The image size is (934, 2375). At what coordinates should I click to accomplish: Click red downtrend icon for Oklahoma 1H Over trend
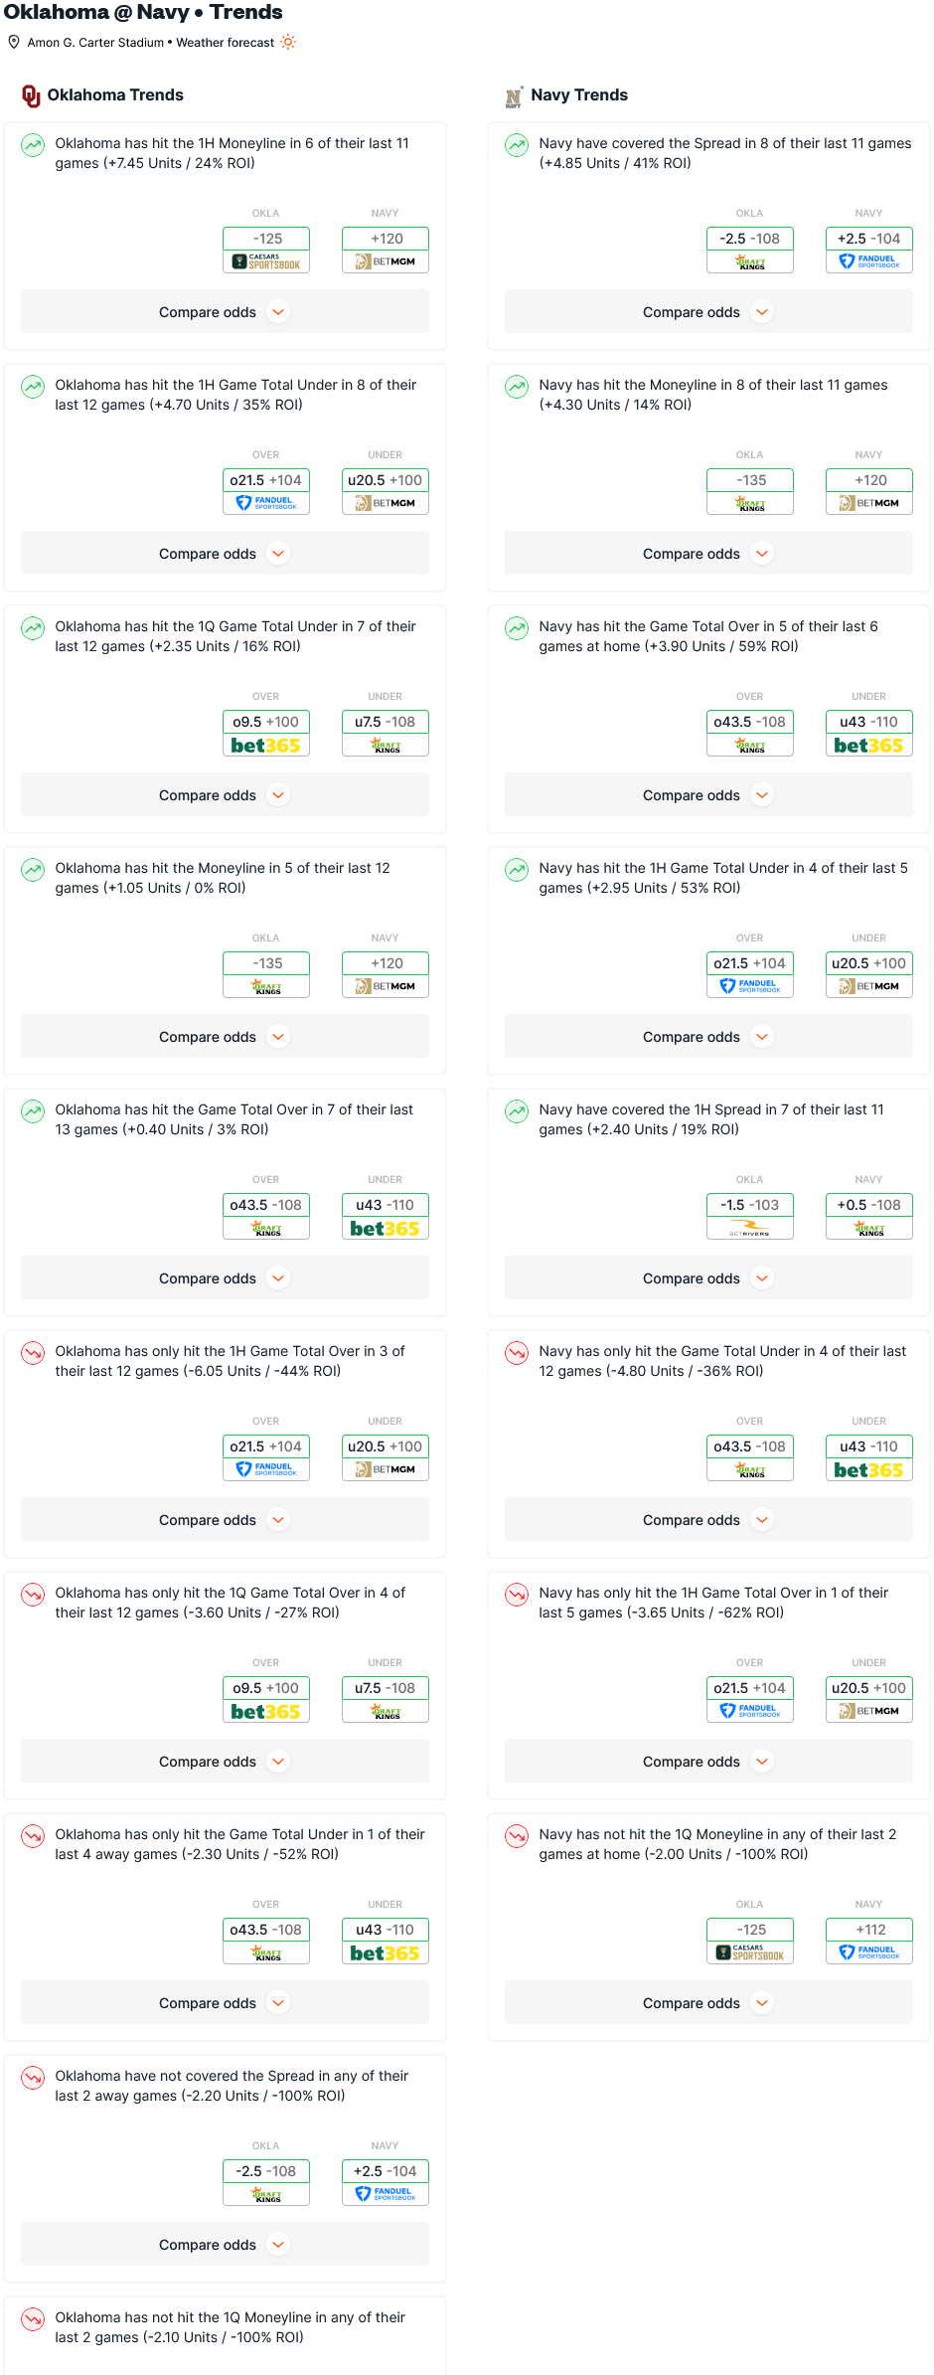pos(33,1353)
